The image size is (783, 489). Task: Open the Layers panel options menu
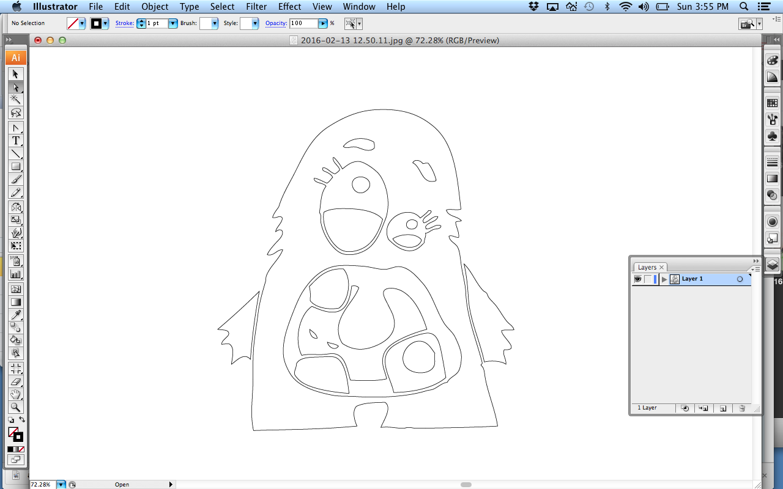pyautogui.click(x=756, y=269)
